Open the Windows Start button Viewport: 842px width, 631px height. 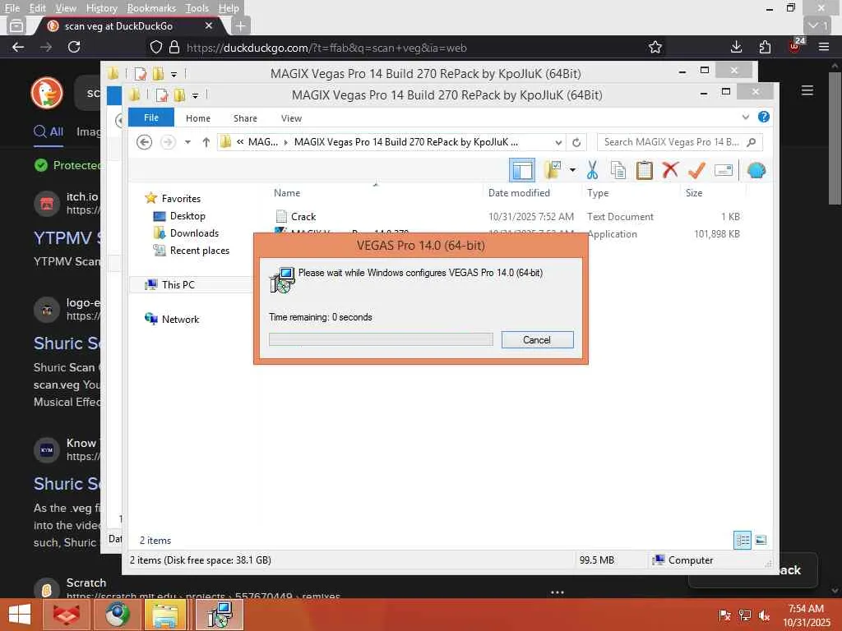pyautogui.click(x=20, y=615)
